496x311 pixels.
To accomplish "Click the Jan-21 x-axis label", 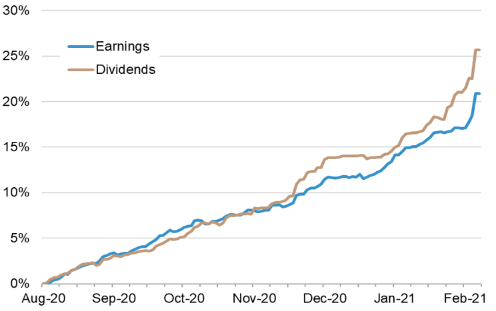I will tap(394, 298).
